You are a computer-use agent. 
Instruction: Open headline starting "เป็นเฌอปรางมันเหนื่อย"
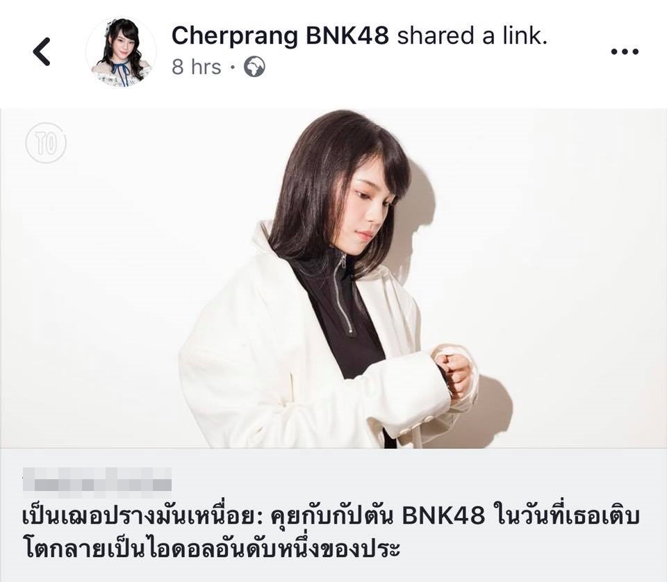(331, 532)
